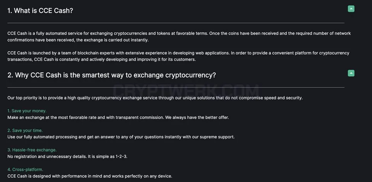Click the 'designed with performance in mind' line
This screenshot has width=372, height=182.
tap(90, 176)
